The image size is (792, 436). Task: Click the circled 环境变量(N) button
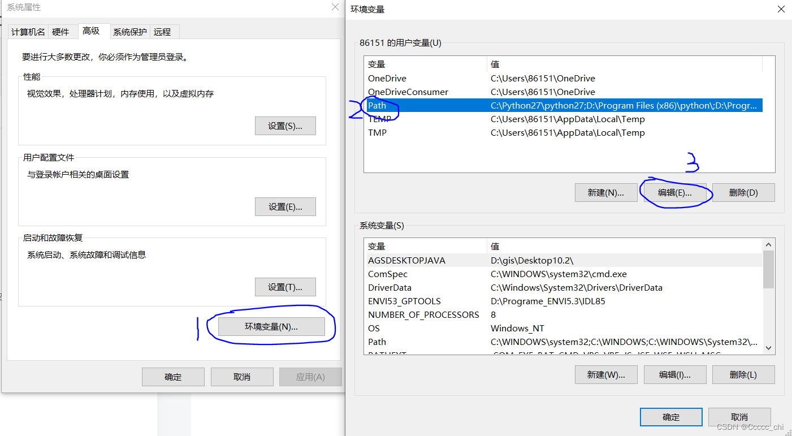tap(271, 326)
